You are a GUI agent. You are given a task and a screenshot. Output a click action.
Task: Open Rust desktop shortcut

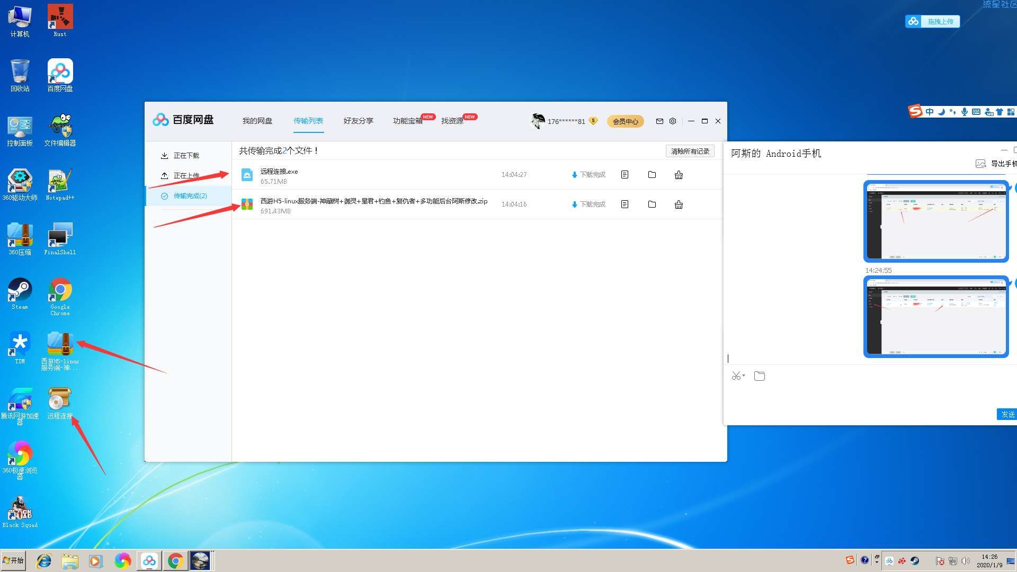tap(60, 21)
